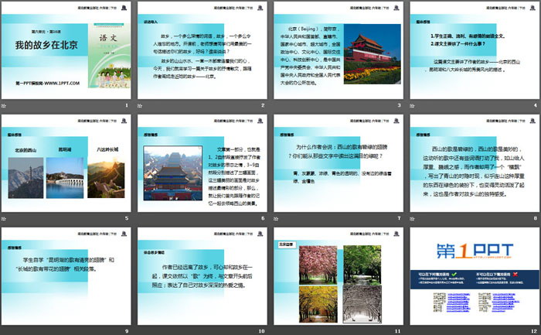
Task: Select slide 5 with three landscape photos
Action: [x=66, y=163]
